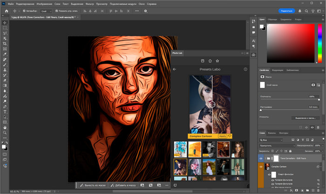Select the Crop tool
326x194 pixels.
pyautogui.click(x=5, y=43)
